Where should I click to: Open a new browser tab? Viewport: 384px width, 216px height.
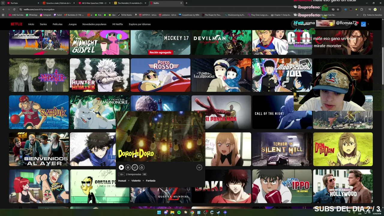pos(187,3)
